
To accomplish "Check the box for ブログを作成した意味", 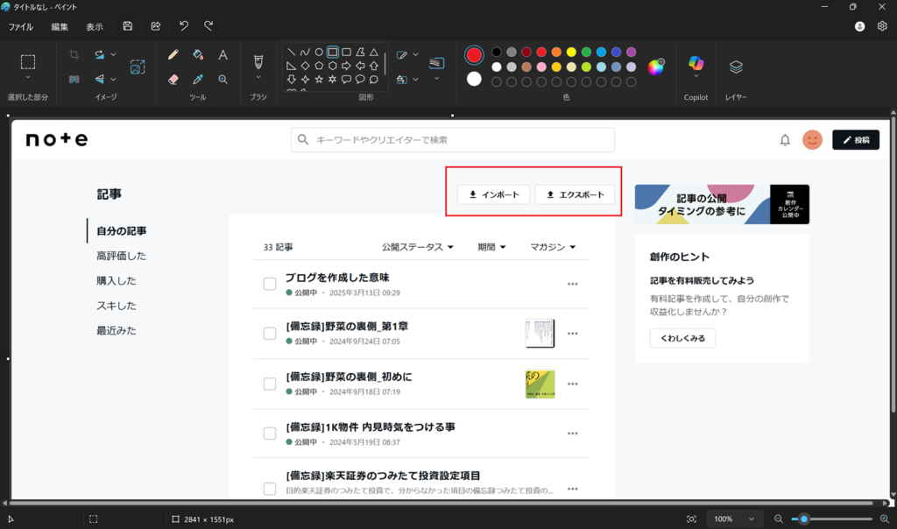I will point(270,285).
